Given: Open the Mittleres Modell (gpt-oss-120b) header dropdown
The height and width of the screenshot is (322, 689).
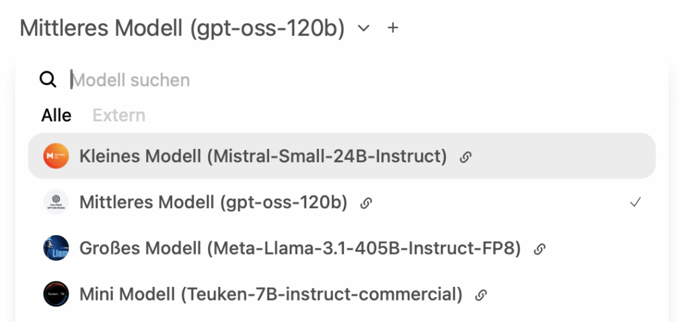Looking at the screenshot, I should pos(182,28).
